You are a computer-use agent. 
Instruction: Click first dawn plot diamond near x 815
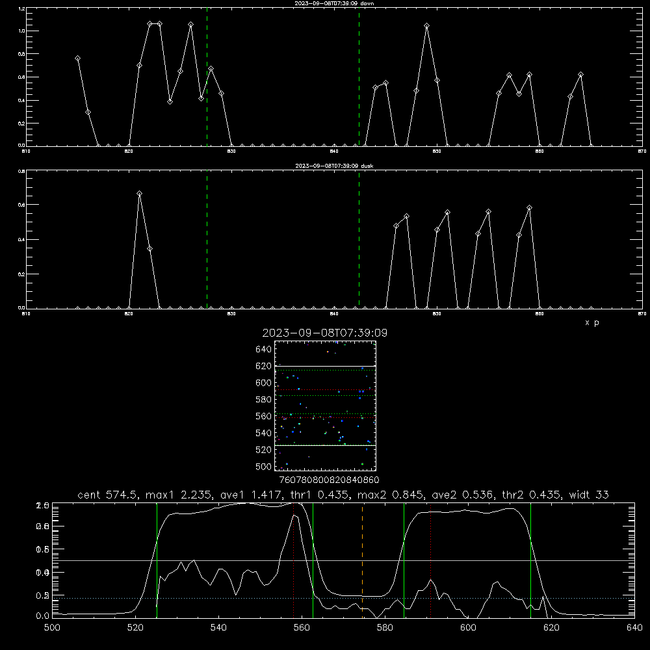[77, 58]
